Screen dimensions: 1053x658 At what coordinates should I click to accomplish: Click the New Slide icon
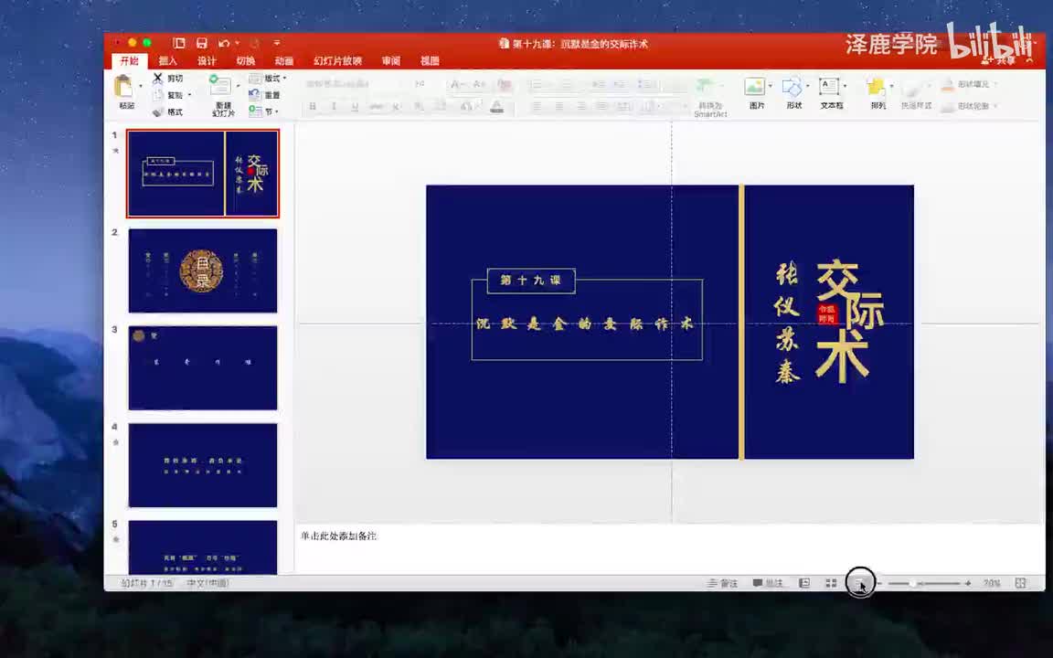pos(219,86)
